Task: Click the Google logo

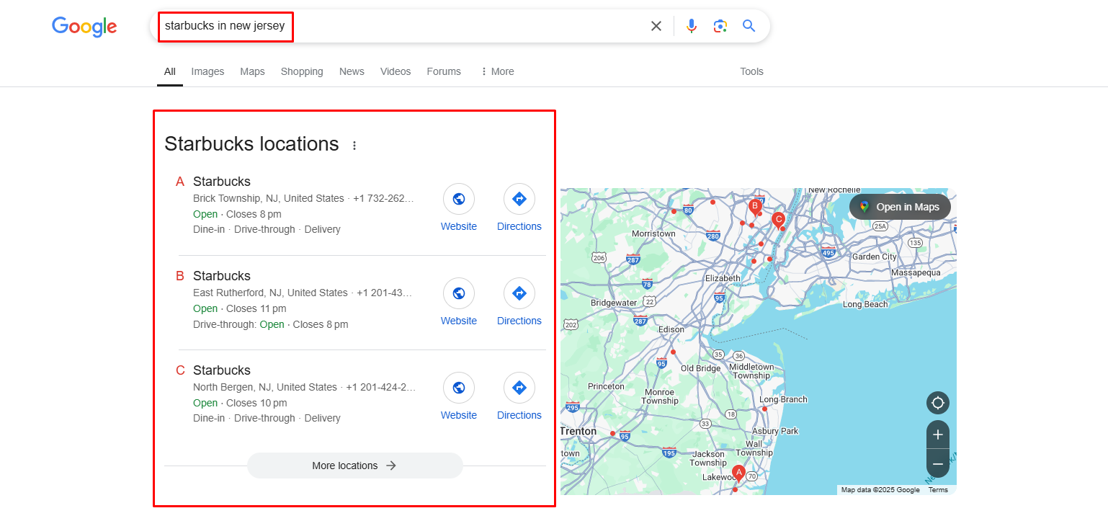Action: (x=84, y=27)
